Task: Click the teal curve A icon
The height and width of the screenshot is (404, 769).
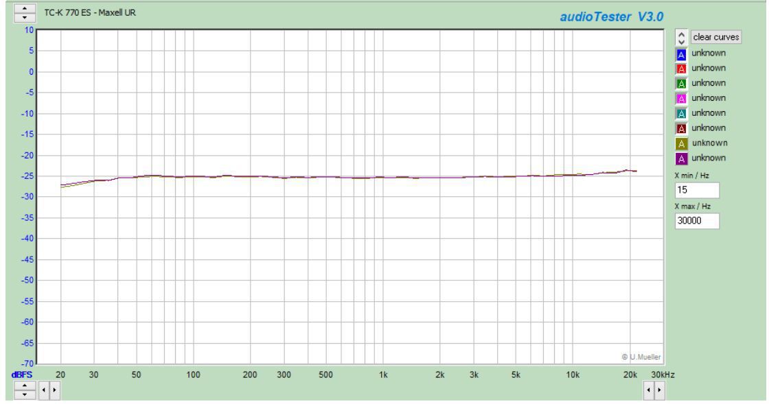Action: pyautogui.click(x=681, y=113)
